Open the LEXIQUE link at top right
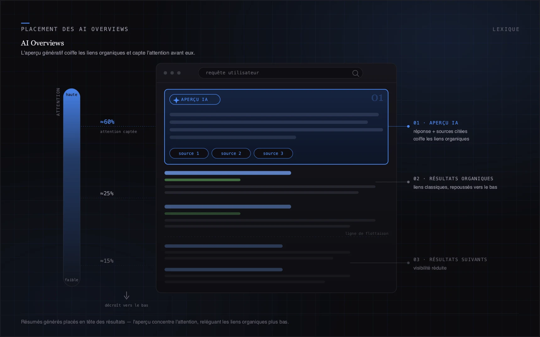Screen dimensions: 540x337 [x=506, y=29]
